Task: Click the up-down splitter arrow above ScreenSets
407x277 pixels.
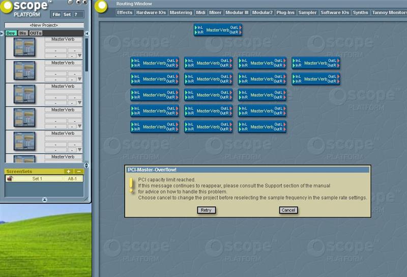Action: point(86,165)
